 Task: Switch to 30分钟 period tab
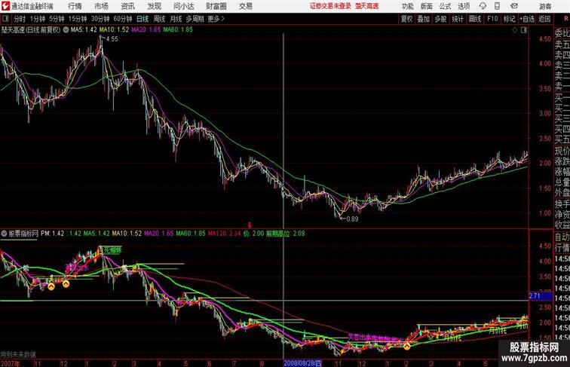(x=100, y=19)
